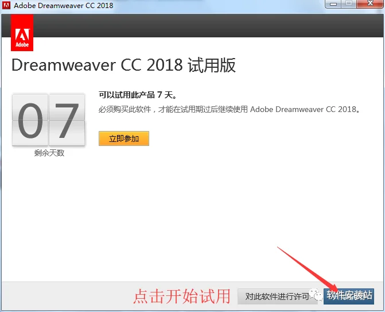Click the Dreamweaver title bar app icon
This screenshot has height=312, width=385.
tap(6, 5)
